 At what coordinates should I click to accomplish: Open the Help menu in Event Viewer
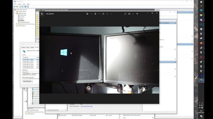point(28,4)
